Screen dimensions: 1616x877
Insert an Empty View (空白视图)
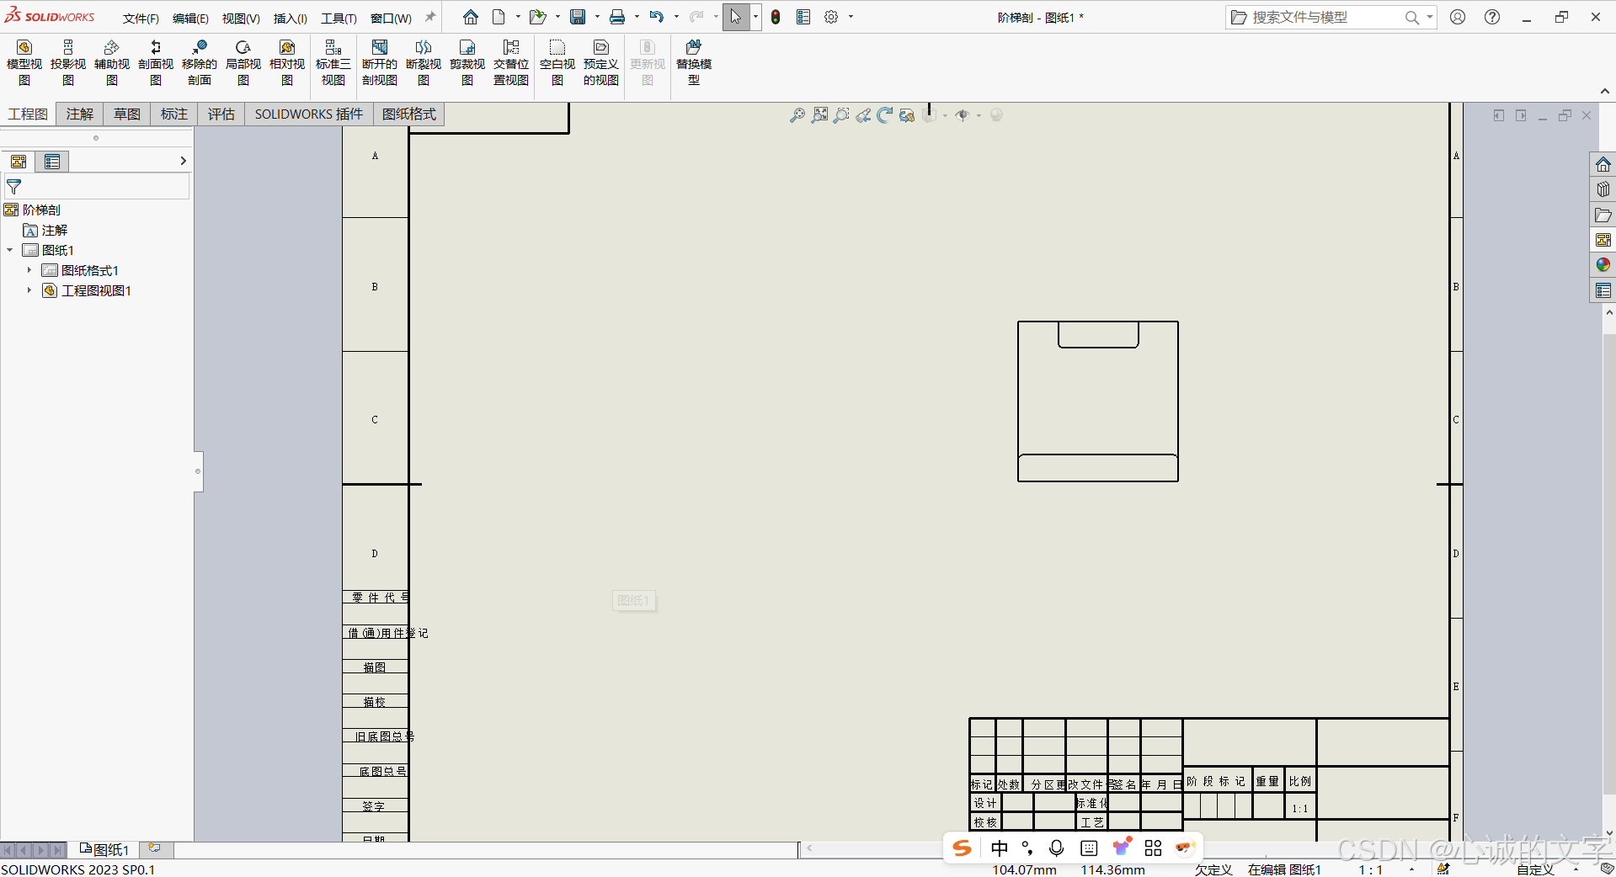(x=557, y=62)
